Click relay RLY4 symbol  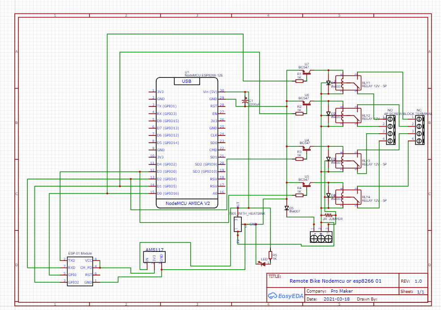(x=349, y=198)
